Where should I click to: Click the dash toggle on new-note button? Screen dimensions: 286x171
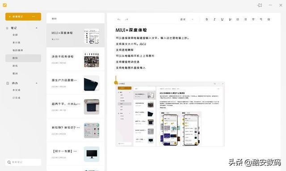tap(34, 17)
